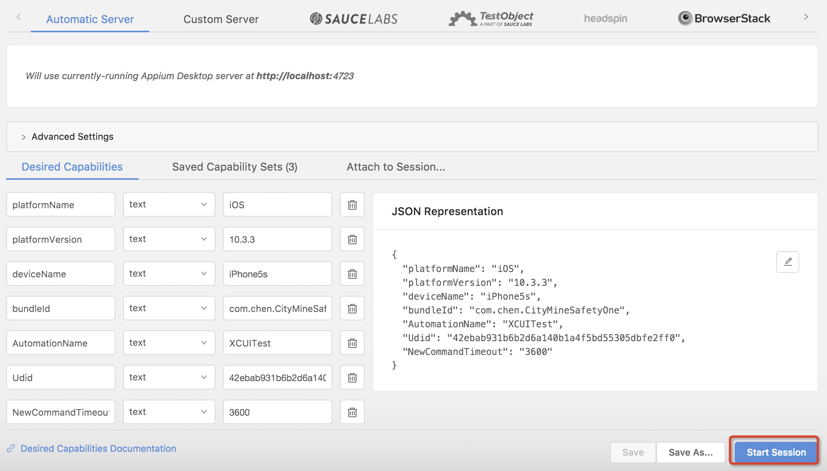Viewport: 827px width, 471px height.
Task: Edit the XCUITest value field
Action: coord(277,343)
